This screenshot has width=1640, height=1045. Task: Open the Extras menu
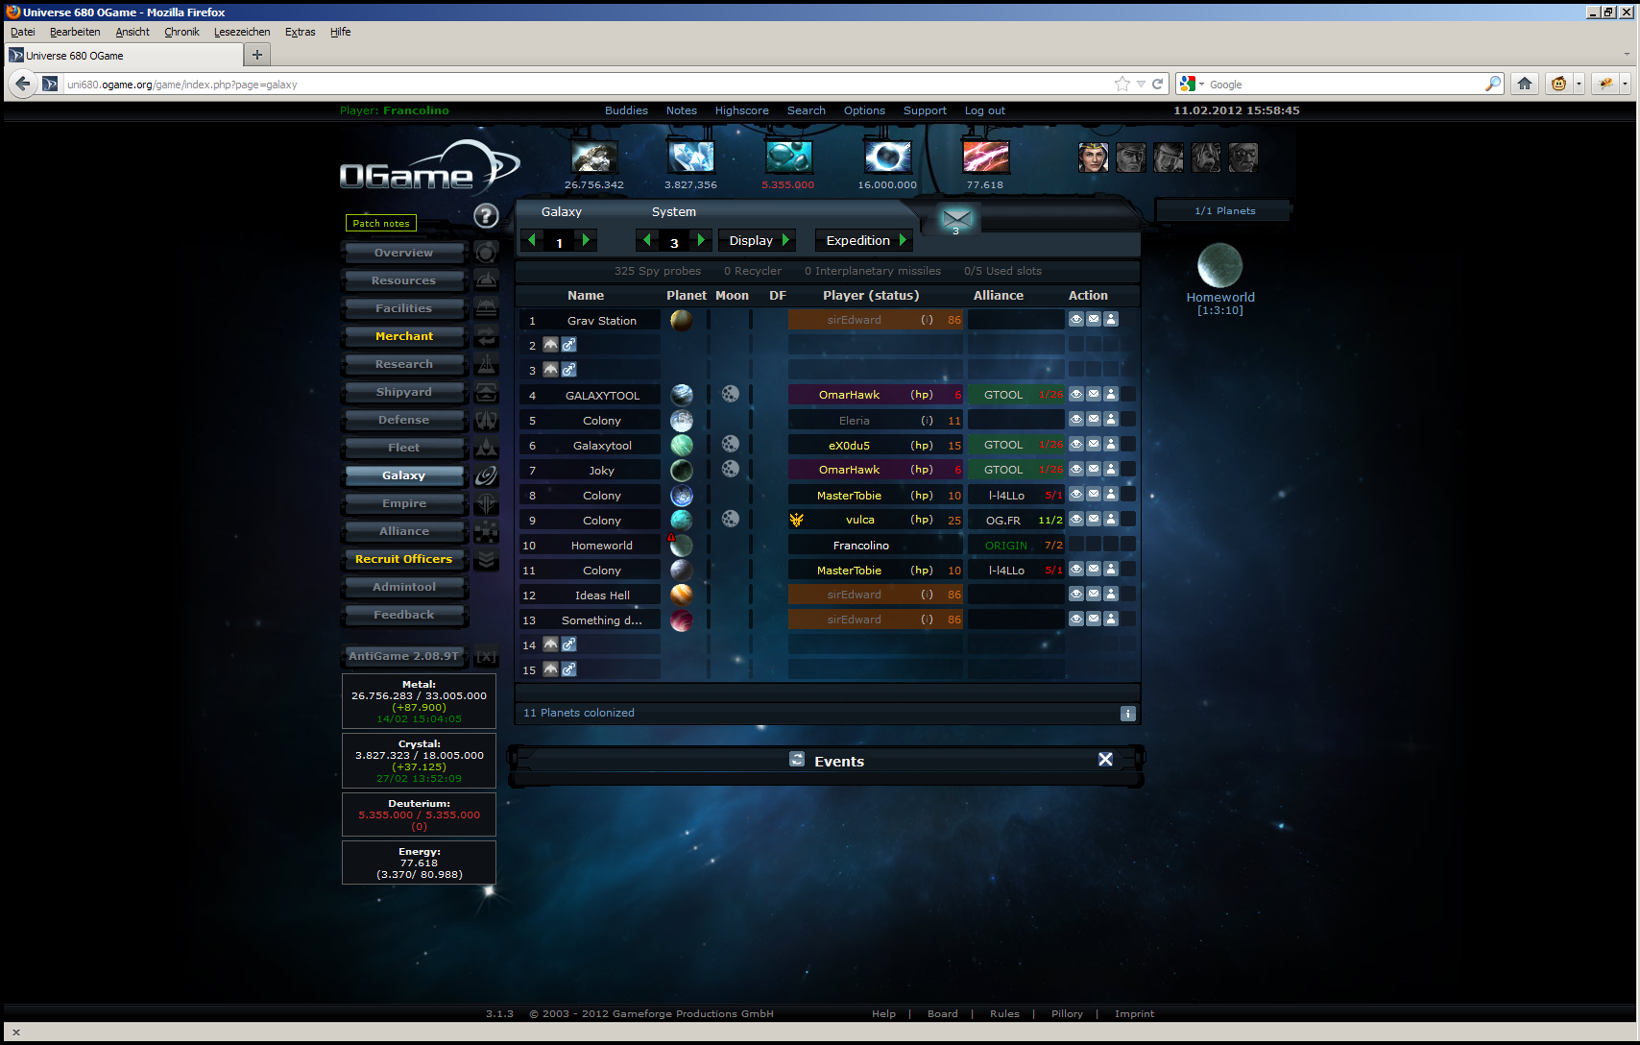[300, 32]
